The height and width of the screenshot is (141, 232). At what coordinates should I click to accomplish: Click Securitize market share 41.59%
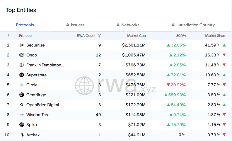(212, 45)
